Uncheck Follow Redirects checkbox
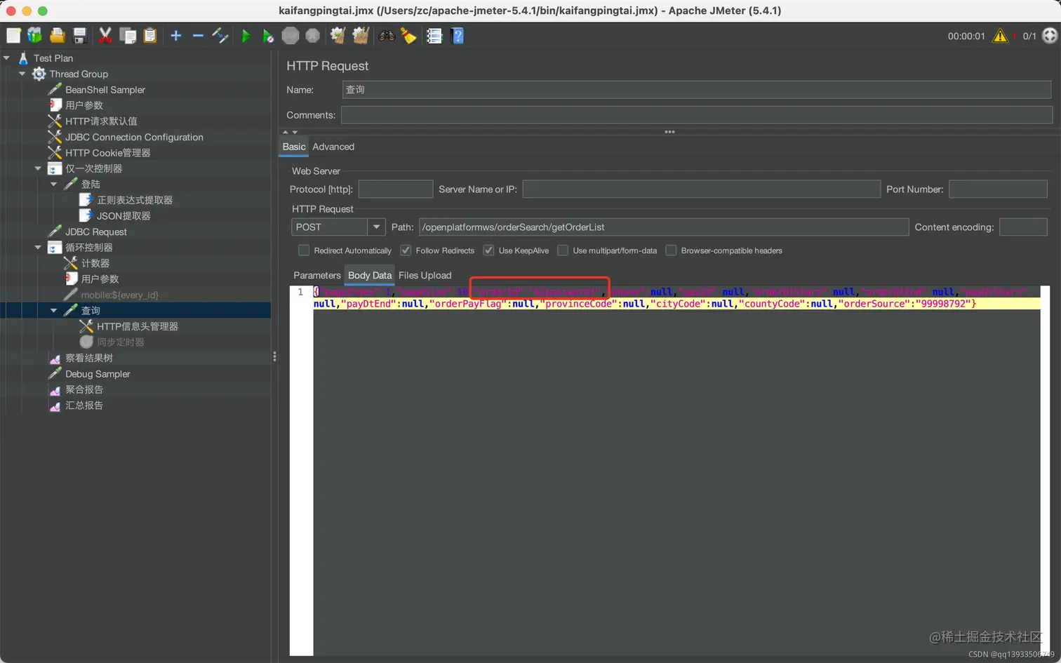 [x=406, y=250]
